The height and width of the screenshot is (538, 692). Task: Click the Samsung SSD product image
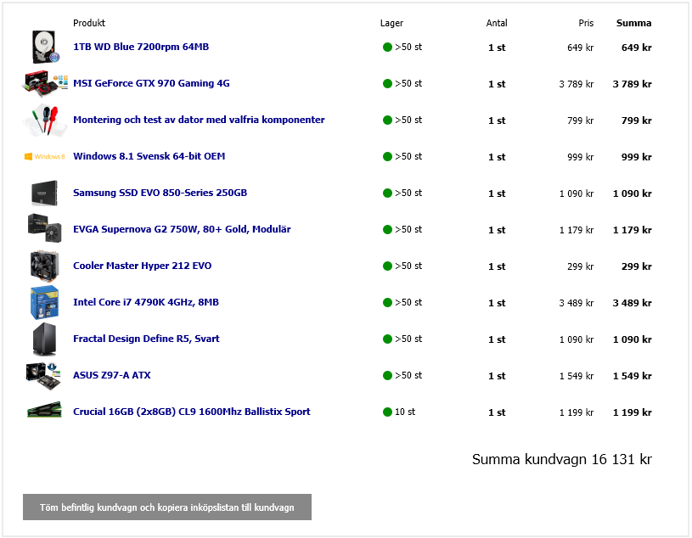pos(44,193)
